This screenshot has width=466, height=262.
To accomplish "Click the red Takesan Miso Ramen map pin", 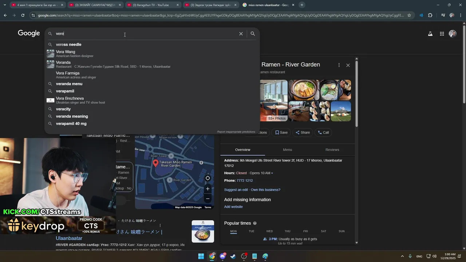I will coord(155,163).
